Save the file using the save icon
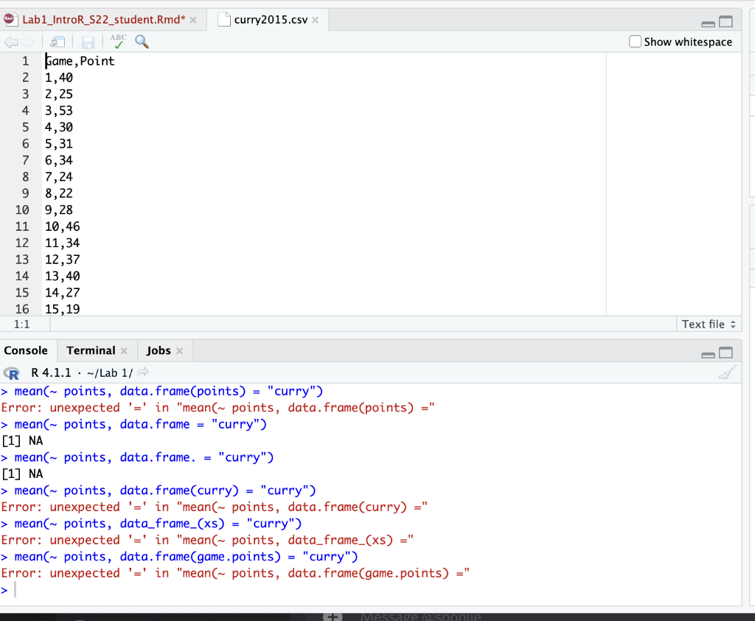The height and width of the screenshot is (621, 755). 88,42
